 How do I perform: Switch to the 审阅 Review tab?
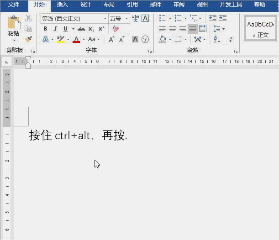click(x=179, y=5)
